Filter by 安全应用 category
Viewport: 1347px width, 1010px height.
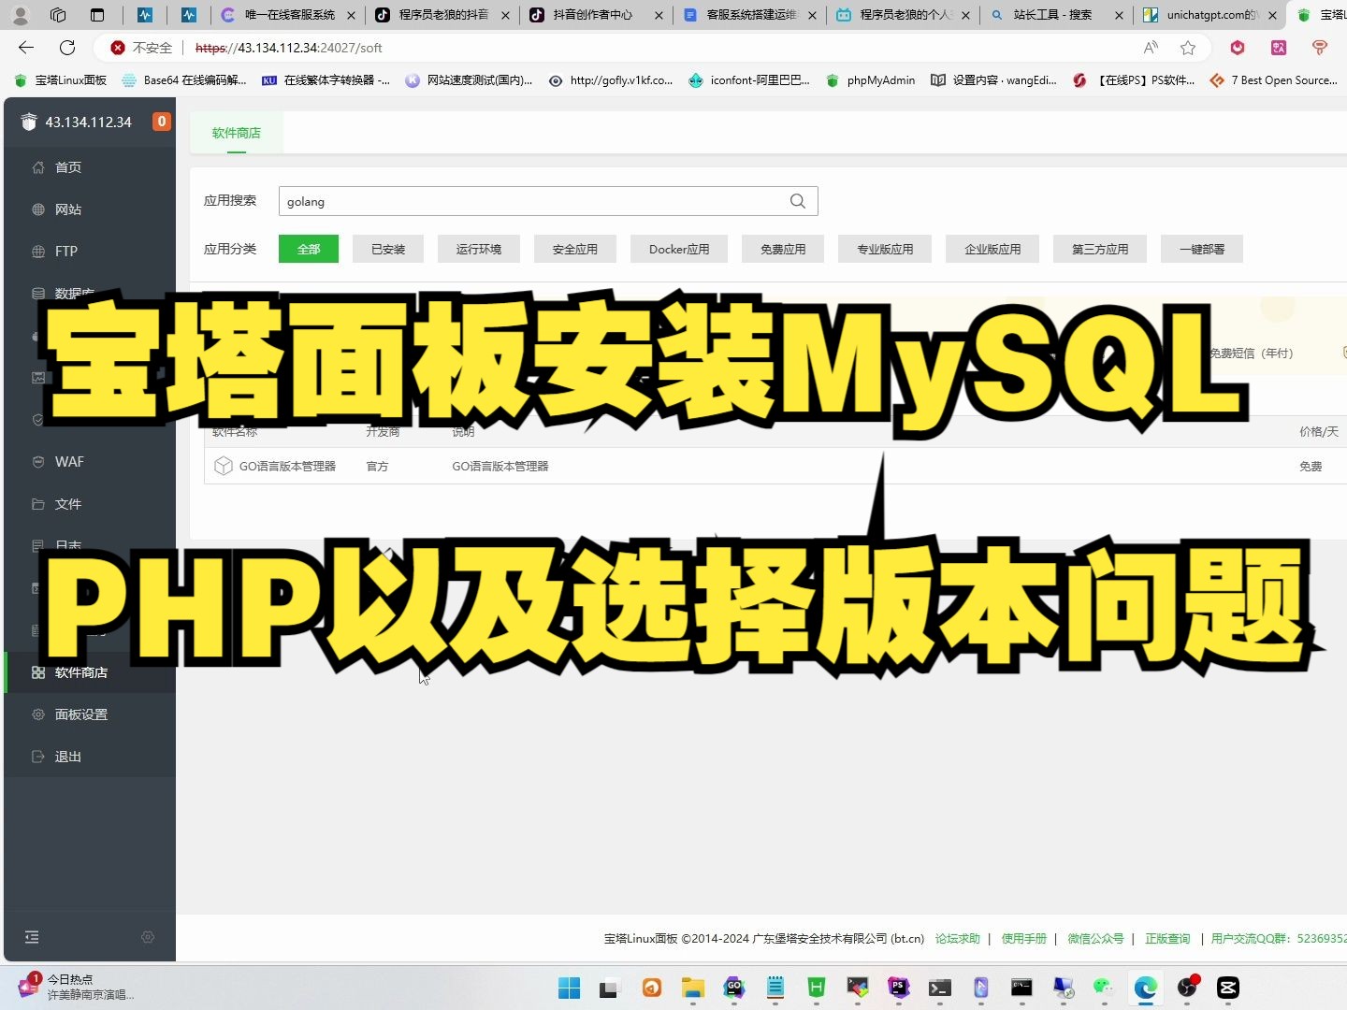tap(575, 249)
